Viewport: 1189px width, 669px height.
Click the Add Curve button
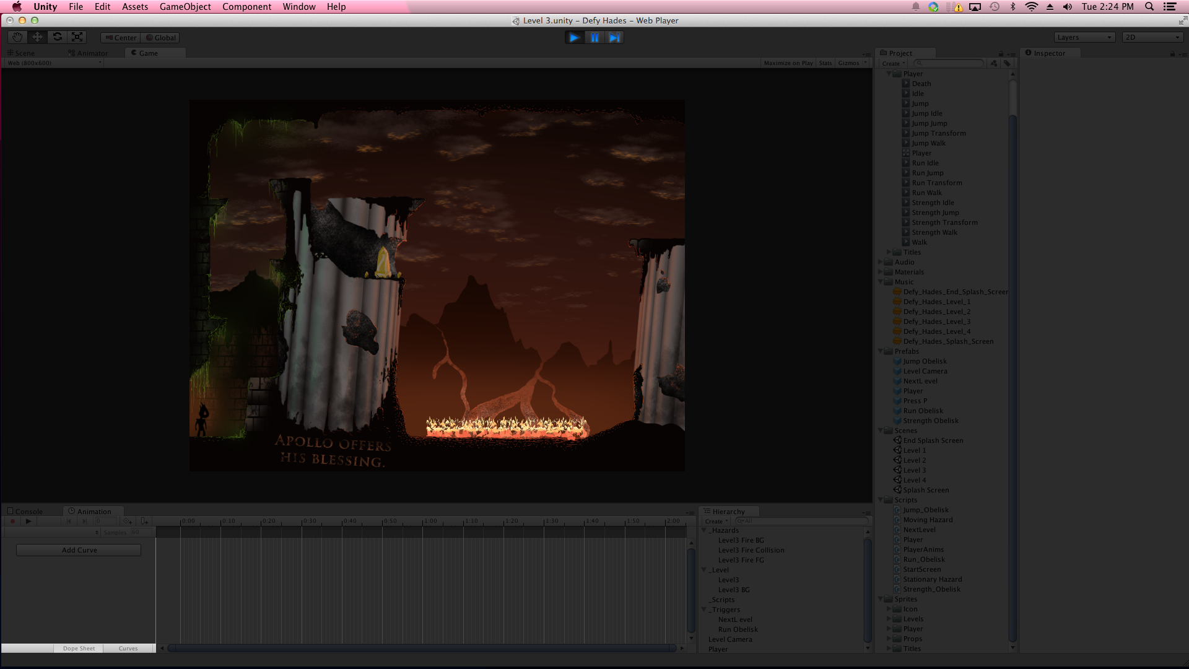[x=79, y=550]
